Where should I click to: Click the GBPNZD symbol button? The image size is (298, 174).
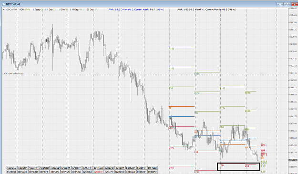tap(66, 172)
